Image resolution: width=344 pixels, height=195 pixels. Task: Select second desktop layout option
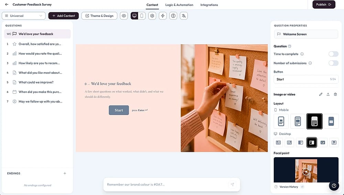[x=289, y=142]
